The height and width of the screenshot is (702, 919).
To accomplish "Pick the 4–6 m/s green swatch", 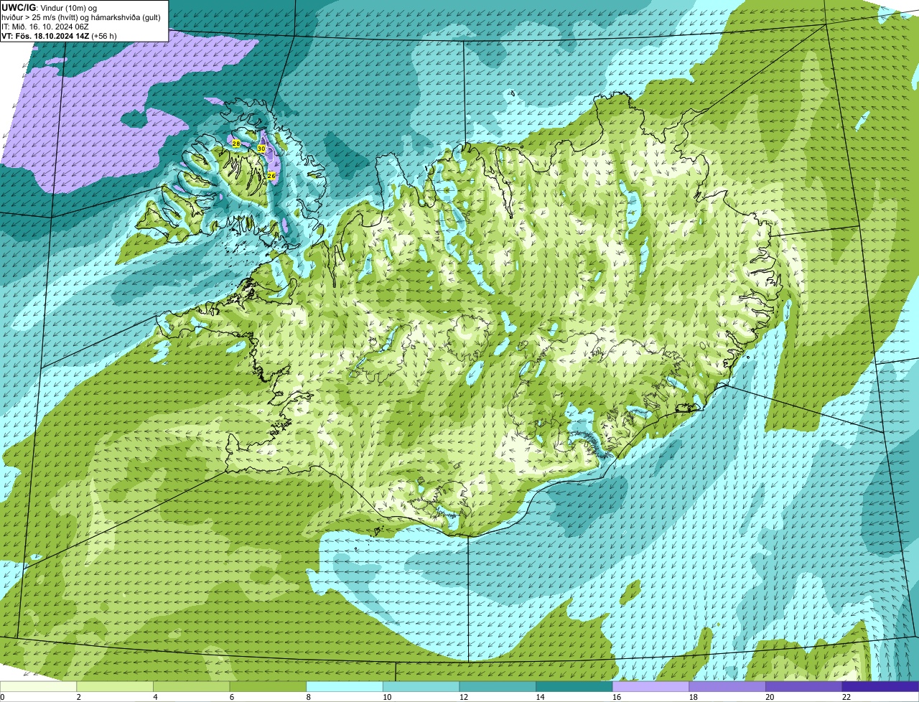I will (x=191, y=686).
